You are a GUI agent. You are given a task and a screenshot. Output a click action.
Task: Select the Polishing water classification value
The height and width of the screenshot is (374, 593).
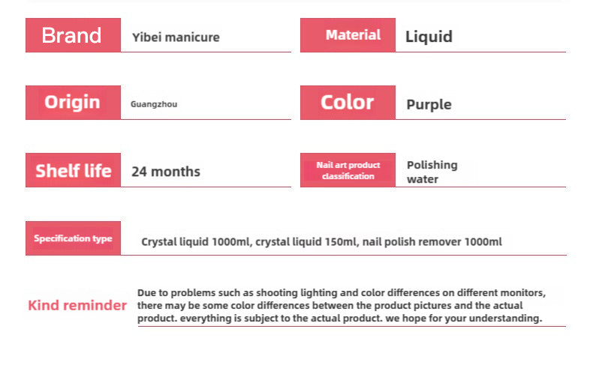(432, 172)
